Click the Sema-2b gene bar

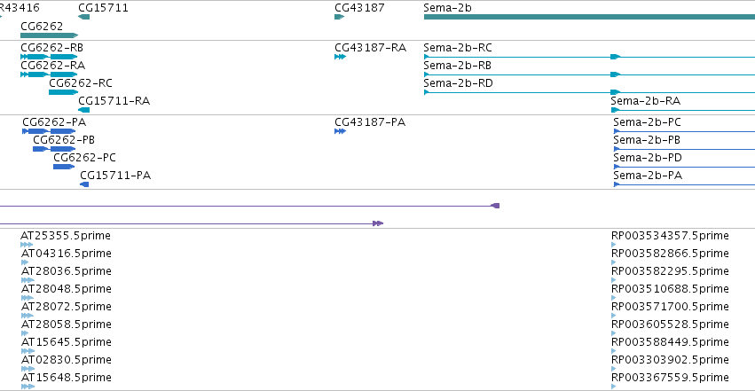tap(589, 17)
